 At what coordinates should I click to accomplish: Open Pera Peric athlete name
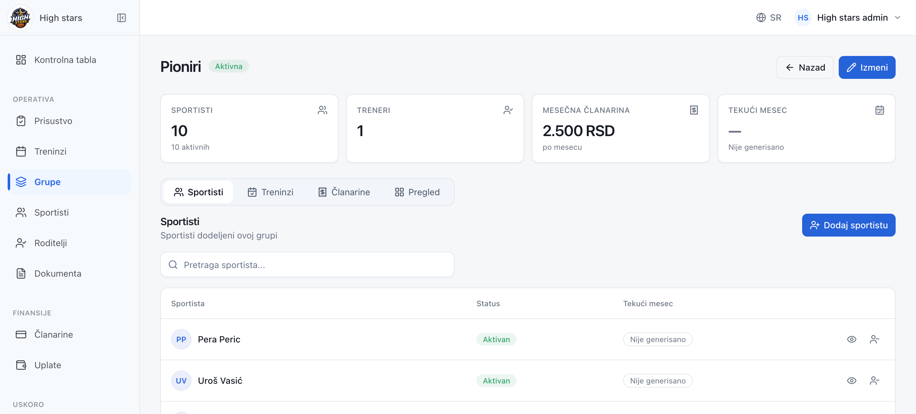(x=219, y=339)
